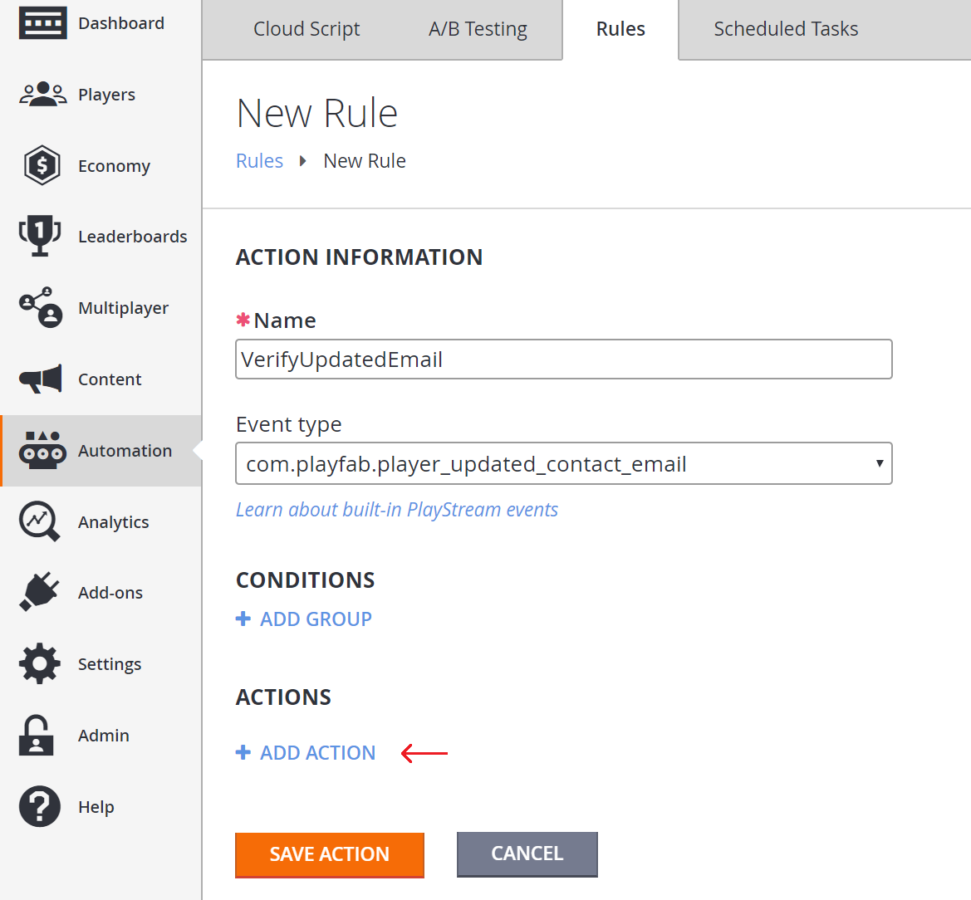Open the A/B Testing tab
The image size is (971, 900).
point(478,29)
